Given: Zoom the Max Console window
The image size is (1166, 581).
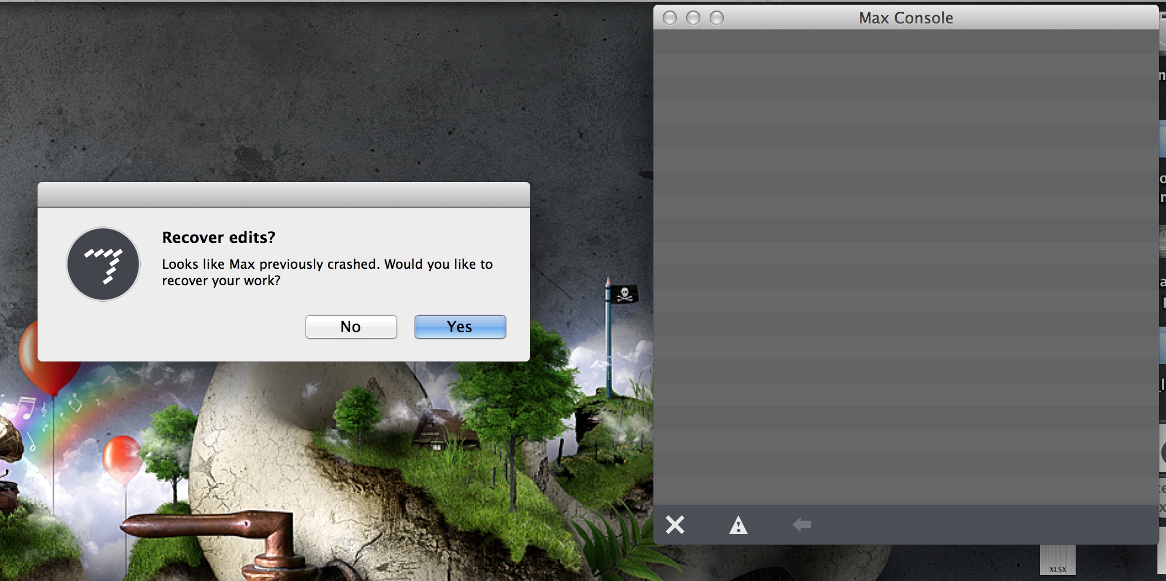Looking at the screenshot, I should point(717,18).
